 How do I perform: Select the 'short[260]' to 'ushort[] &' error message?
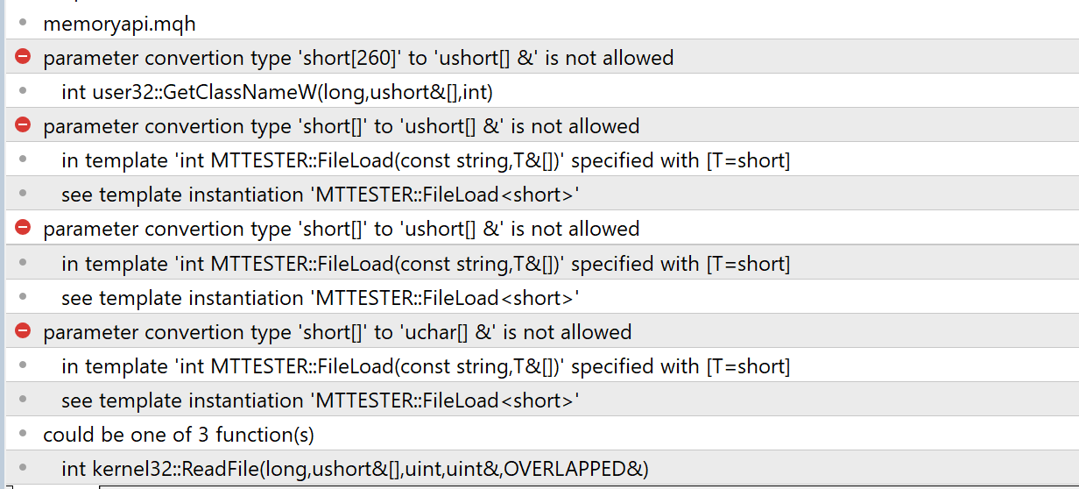click(358, 58)
